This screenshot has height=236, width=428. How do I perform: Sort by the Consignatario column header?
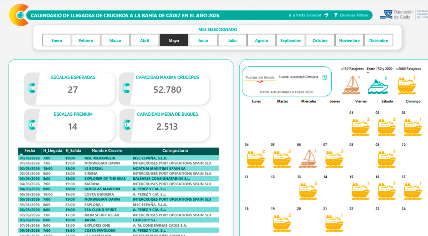tap(175, 151)
